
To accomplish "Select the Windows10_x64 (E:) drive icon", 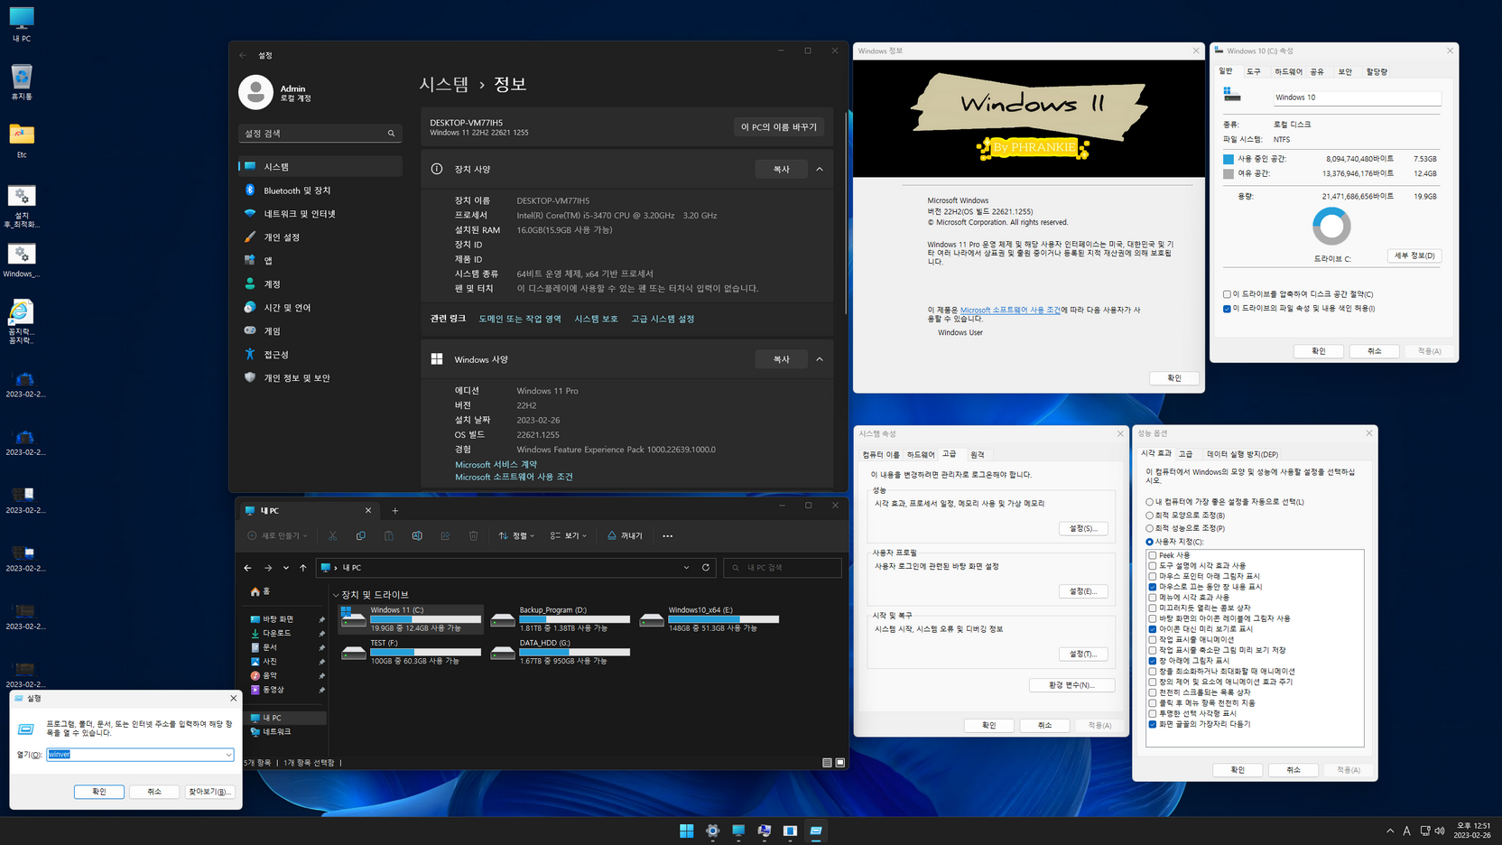I will (652, 618).
